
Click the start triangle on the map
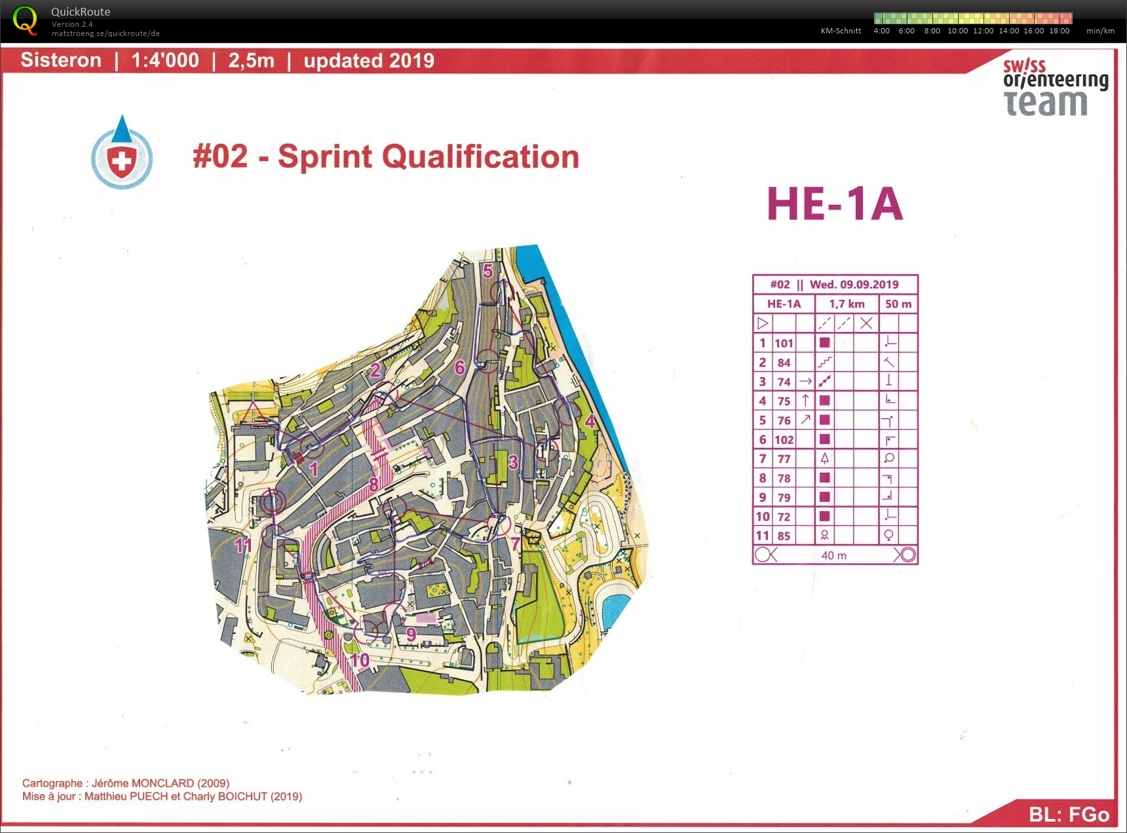253,413
